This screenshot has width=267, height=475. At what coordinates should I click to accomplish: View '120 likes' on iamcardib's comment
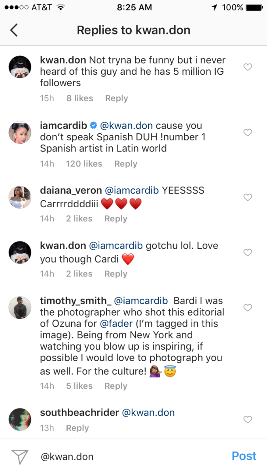coord(84,164)
